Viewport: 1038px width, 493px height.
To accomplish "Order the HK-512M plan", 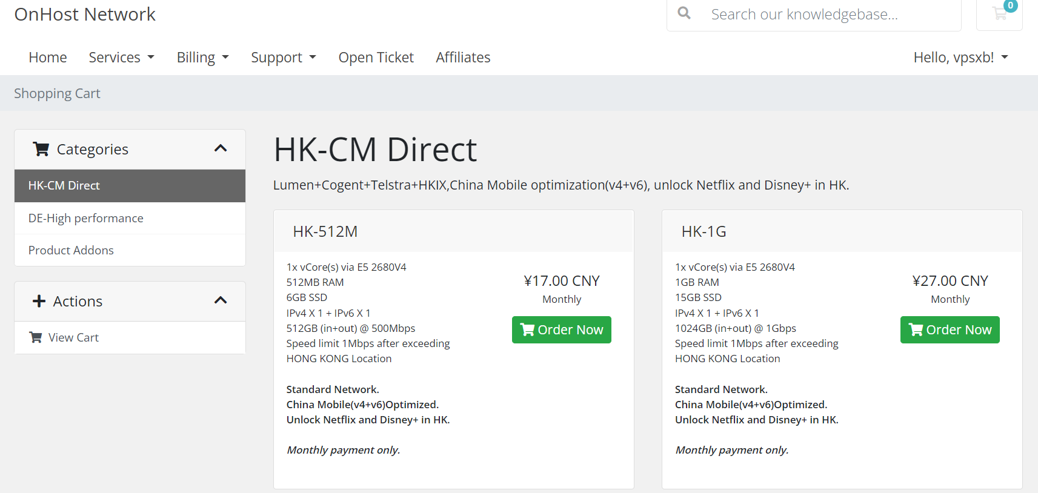I will pos(561,329).
